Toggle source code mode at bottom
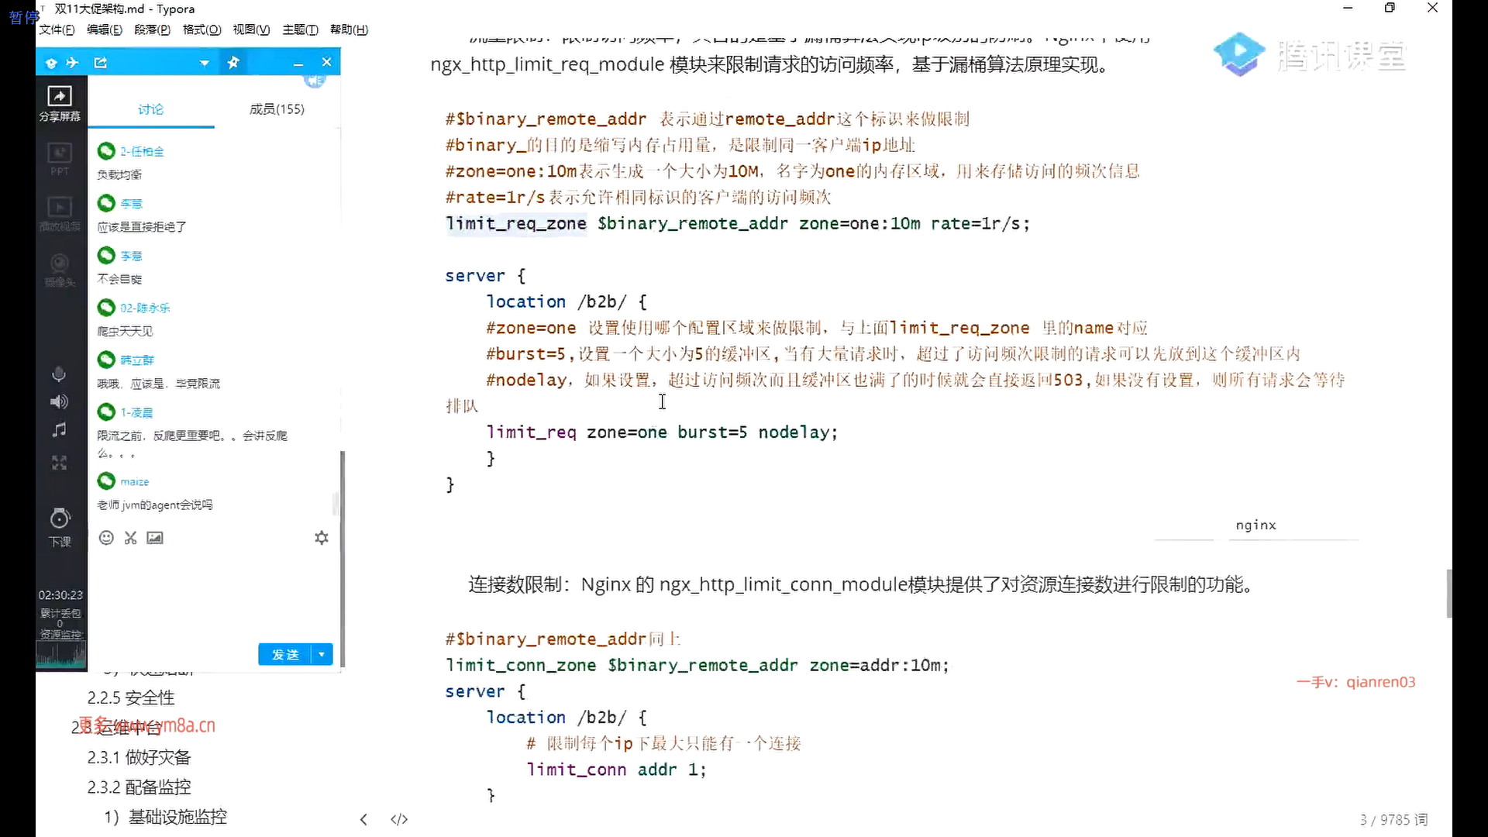The image size is (1488, 837). 399,819
